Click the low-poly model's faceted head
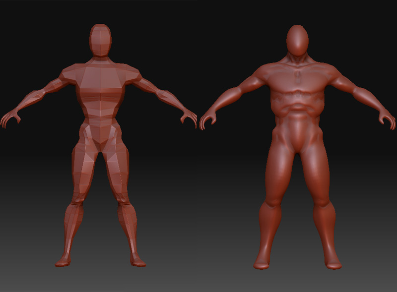This screenshot has height=292, width=397. [101, 40]
